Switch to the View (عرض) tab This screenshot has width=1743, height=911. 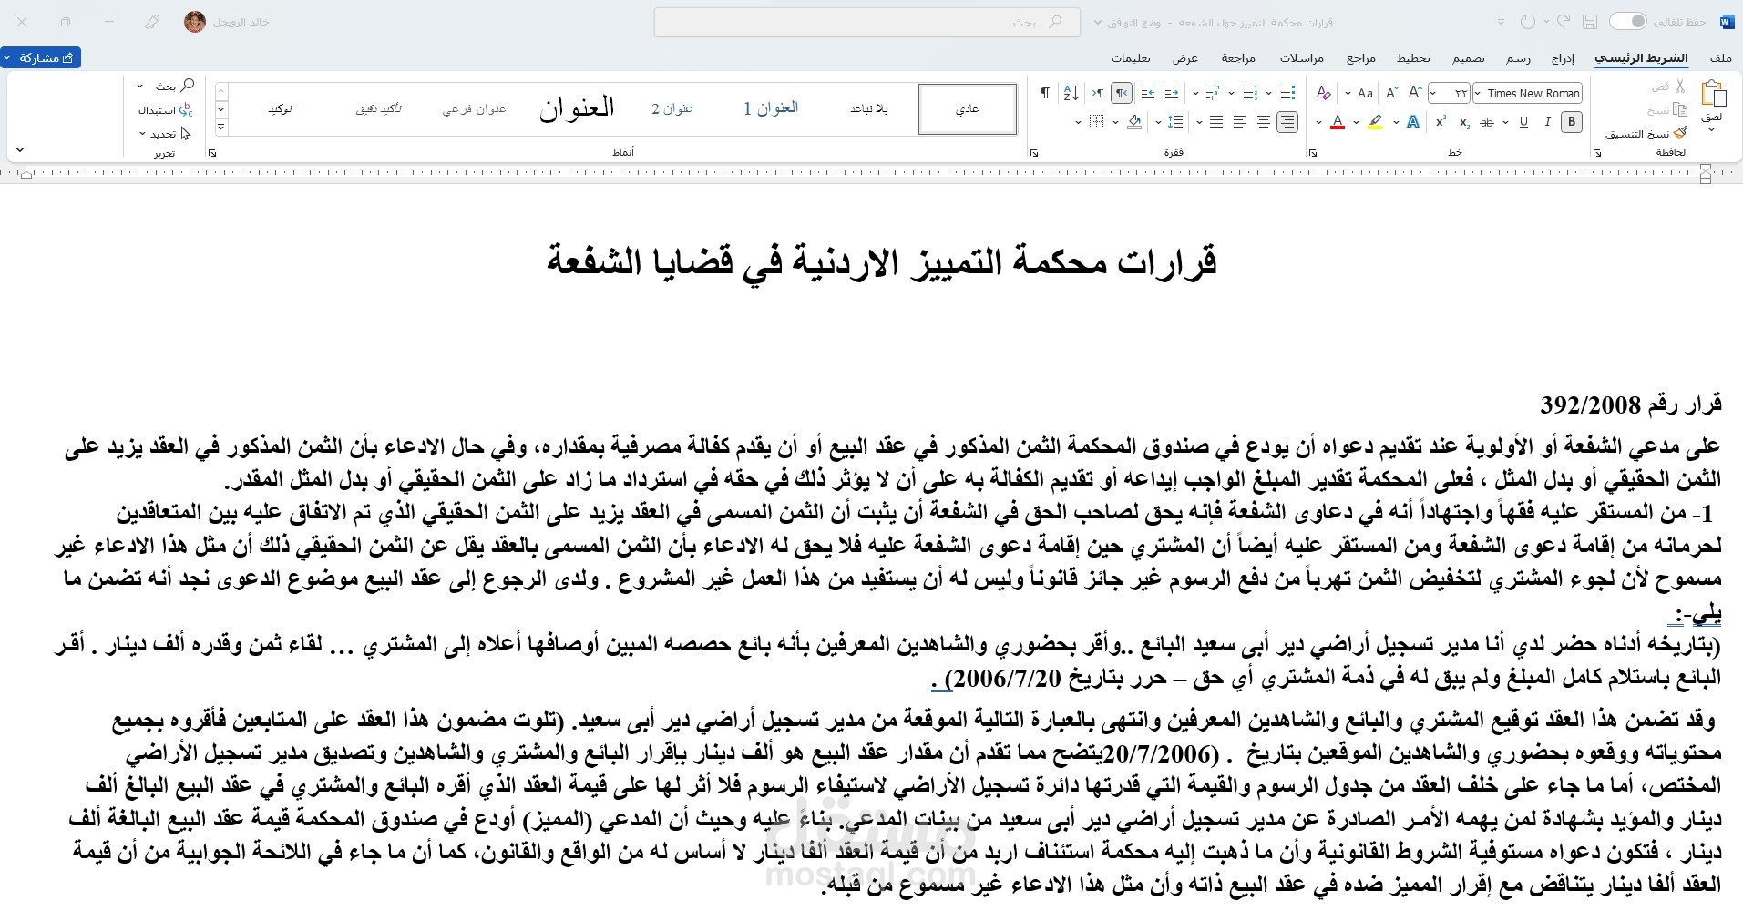click(x=1184, y=58)
